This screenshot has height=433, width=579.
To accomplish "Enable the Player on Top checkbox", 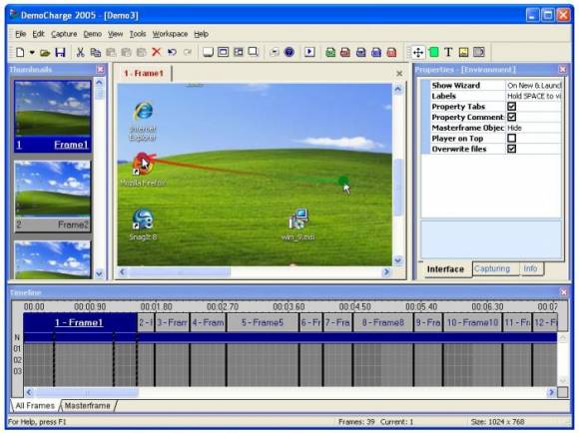I will coord(511,138).
